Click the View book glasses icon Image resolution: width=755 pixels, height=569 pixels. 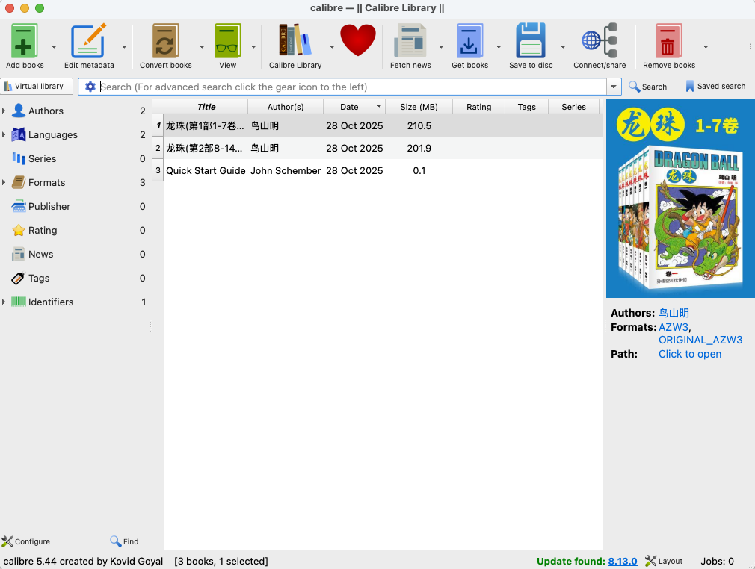click(227, 42)
